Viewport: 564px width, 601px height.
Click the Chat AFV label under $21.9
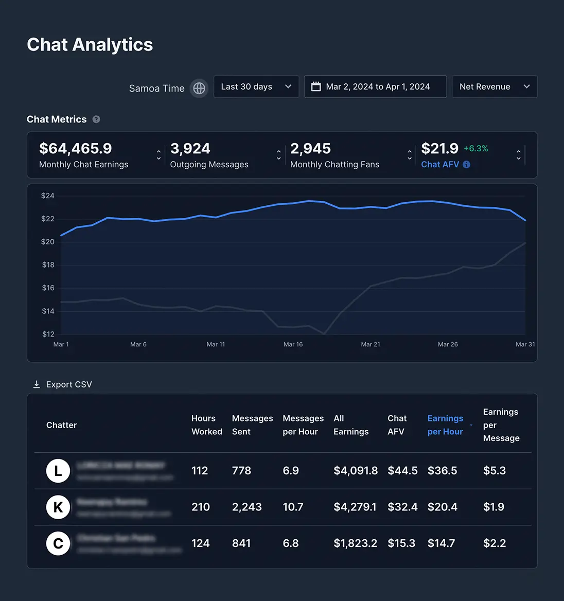pos(440,164)
